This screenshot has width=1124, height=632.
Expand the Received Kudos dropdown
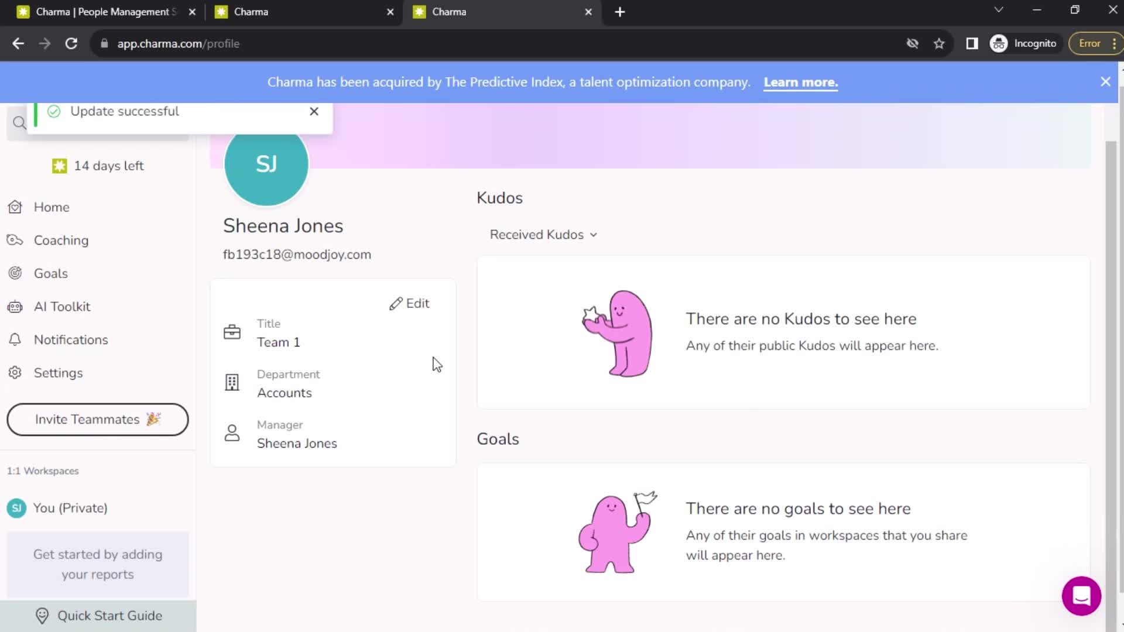click(x=543, y=234)
